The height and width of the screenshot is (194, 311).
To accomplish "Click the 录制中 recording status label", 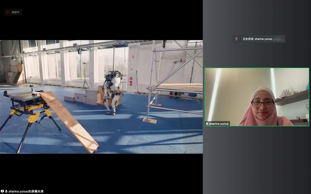I will 16,12.
